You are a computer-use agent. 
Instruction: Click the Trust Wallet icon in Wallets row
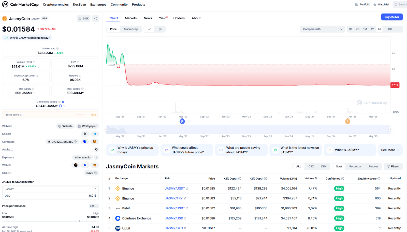point(85,165)
